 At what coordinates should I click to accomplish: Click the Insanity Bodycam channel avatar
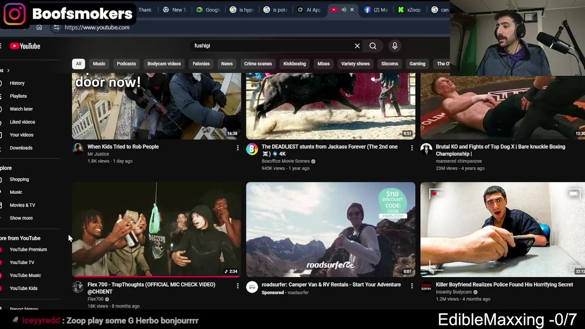426,287
